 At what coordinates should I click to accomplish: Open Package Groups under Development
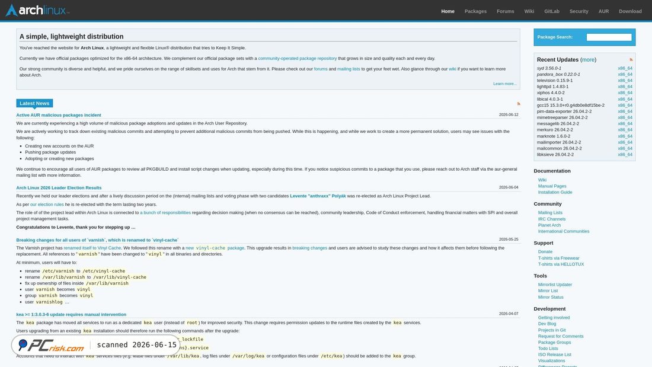(554, 343)
